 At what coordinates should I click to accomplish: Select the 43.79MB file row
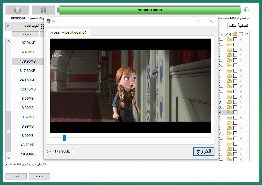point(28,145)
